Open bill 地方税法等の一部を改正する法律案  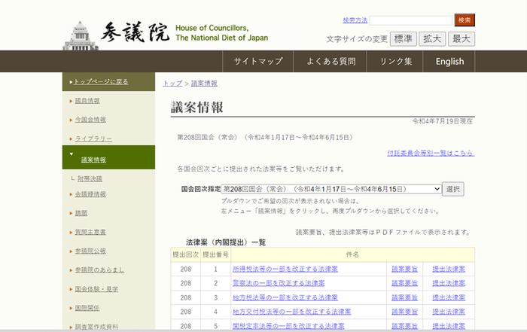pos(285,297)
